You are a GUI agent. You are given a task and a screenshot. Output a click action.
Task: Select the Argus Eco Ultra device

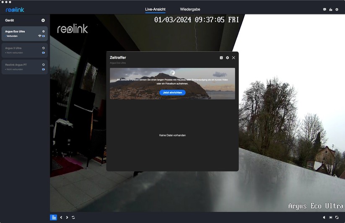[x=25, y=34]
